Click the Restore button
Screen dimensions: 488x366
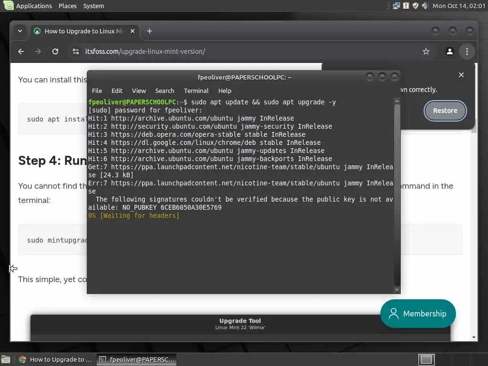click(x=445, y=111)
